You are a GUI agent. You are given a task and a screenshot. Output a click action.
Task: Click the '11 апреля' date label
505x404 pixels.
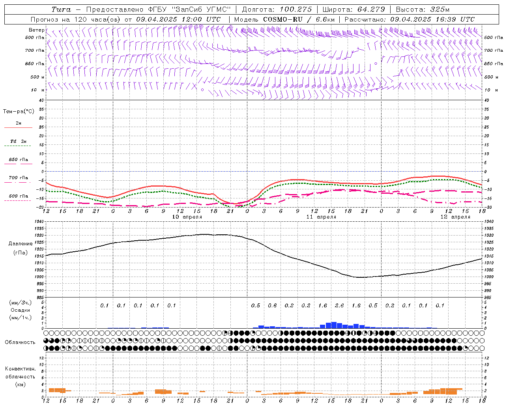click(321, 217)
